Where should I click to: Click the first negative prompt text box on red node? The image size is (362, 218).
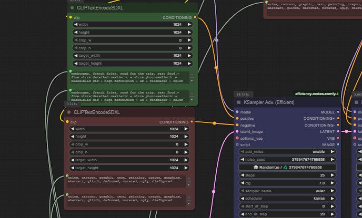tap(127, 182)
